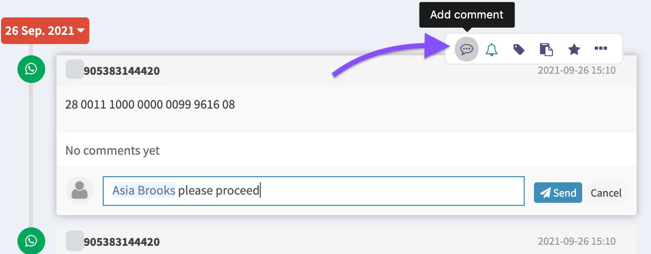This screenshot has width=651, height=254.
Task: Open sender 905383144420 on first message
Action: point(122,71)
